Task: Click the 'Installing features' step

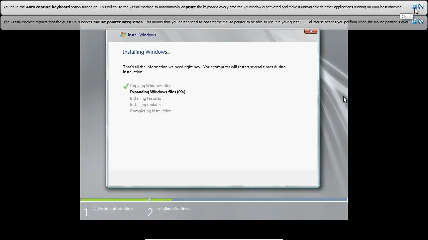Action: click(145, 98)
